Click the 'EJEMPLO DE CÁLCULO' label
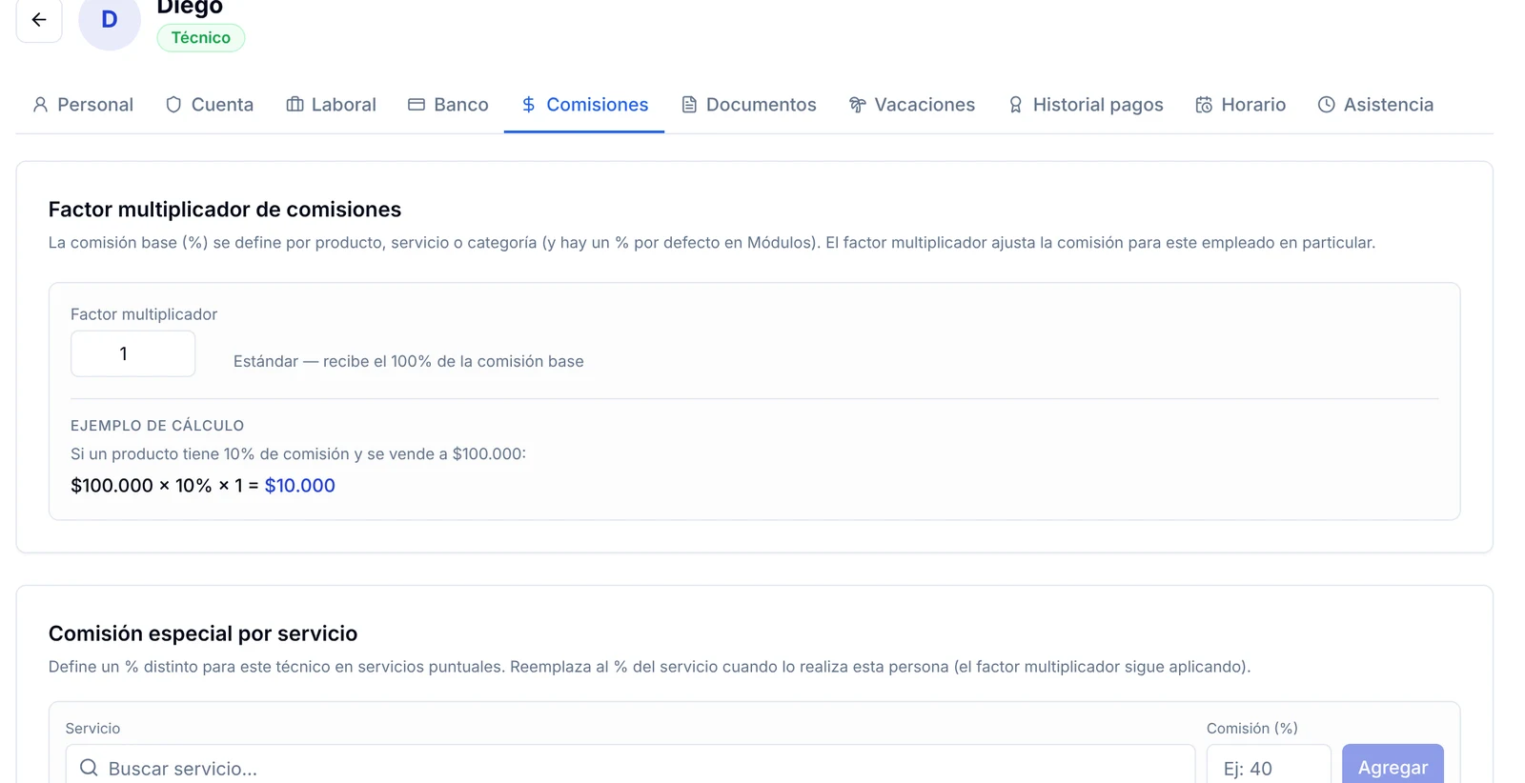The image size is (1525, 783). tap(157, 426)
